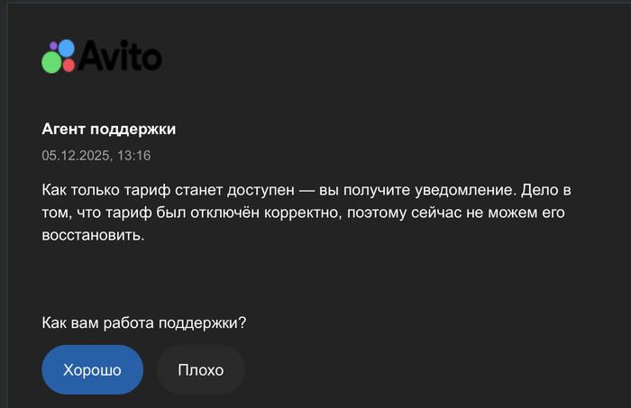631x408 pixels.
Task: Click the time 13:16 in timestamp
Action: 133,156
